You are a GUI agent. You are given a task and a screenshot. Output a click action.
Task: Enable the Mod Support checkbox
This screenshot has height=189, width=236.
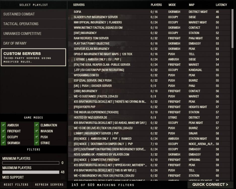point(63,177)
